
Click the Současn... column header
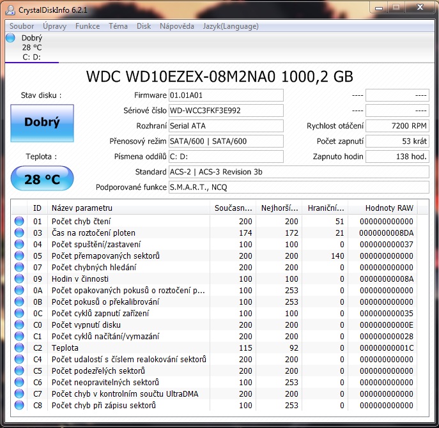pos(233,208)
